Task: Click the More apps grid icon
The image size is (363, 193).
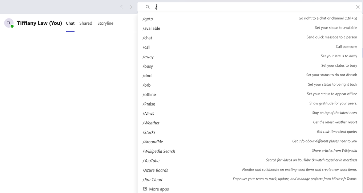Action: (145, 189)
